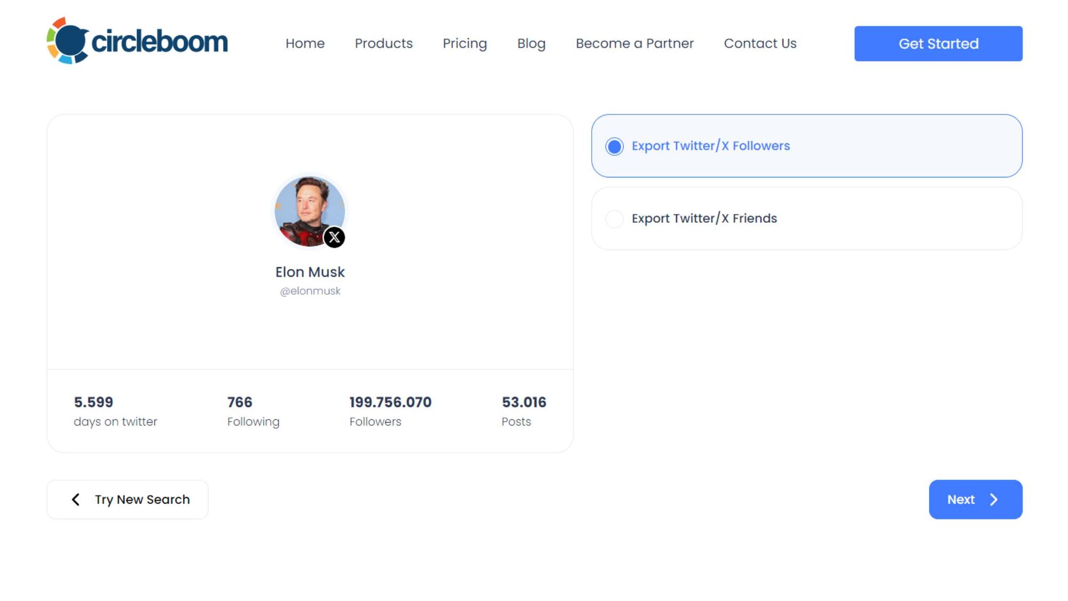This screenshot has height=601, width=1068.
Task: Click the Contact Us navigation item
Action: pos(760,43)
